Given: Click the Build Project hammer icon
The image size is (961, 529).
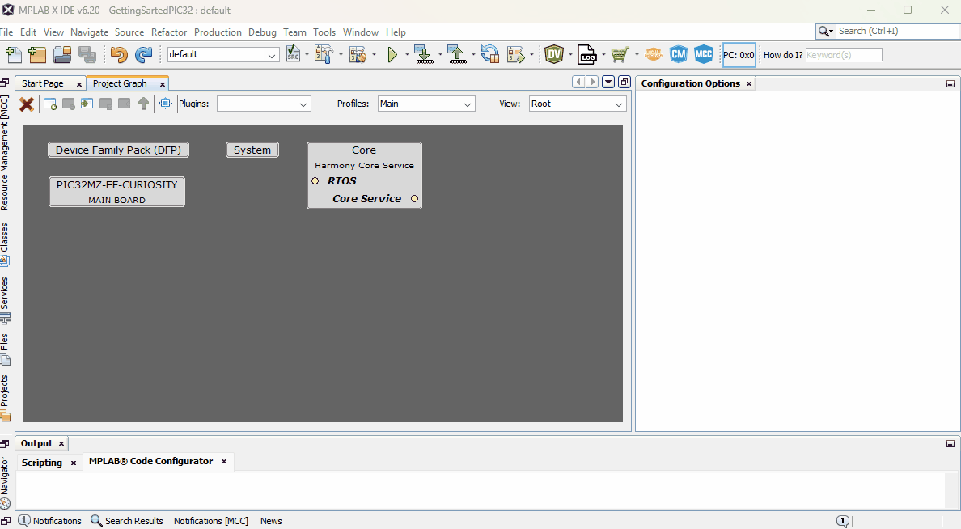Looking at the screenshot, I should pyautogui.click(x=323, y=54).
